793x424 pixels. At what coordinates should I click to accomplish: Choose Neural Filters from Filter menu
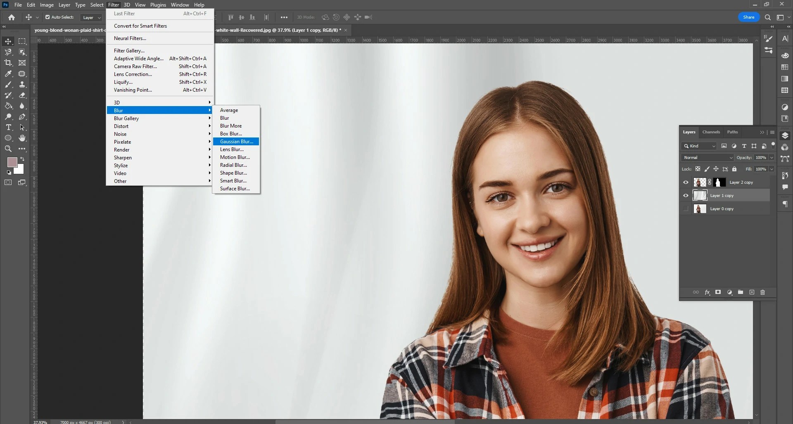(x=130, y=38)
